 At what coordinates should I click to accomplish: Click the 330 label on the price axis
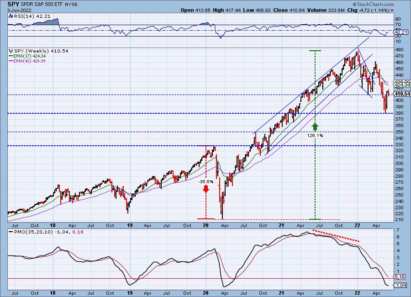pyautogui.click(x=399, y=144)
